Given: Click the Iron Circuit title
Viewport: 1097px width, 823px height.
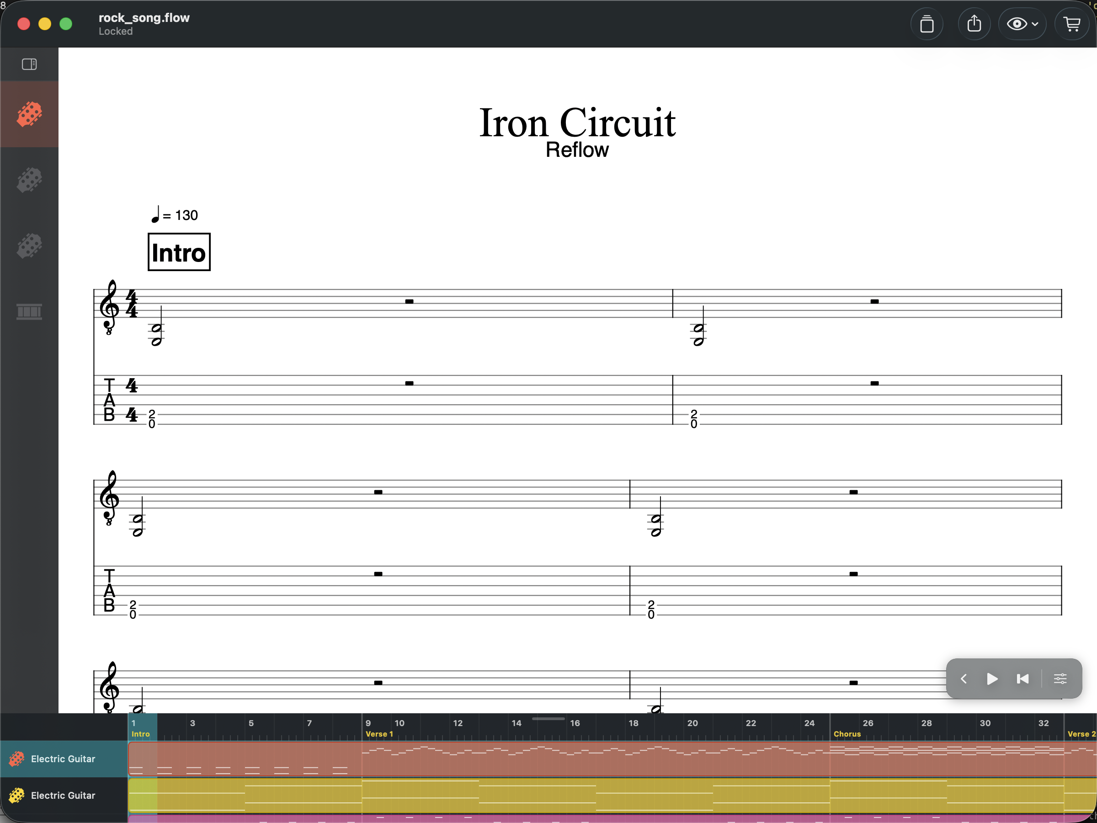Looking at the screenshot, I should (577, 123).
